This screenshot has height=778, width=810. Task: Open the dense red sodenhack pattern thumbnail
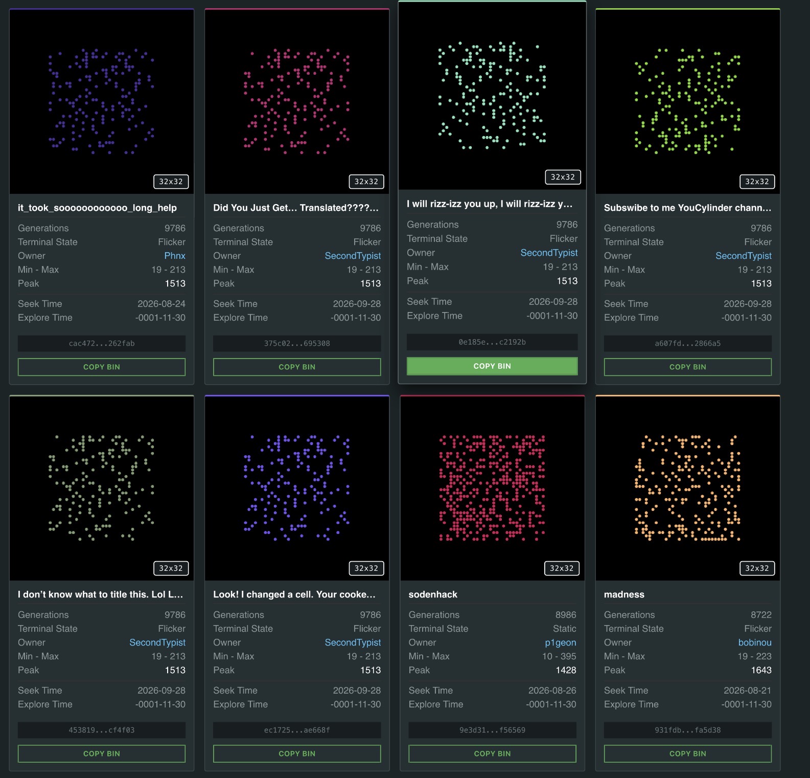pos(492,488)
